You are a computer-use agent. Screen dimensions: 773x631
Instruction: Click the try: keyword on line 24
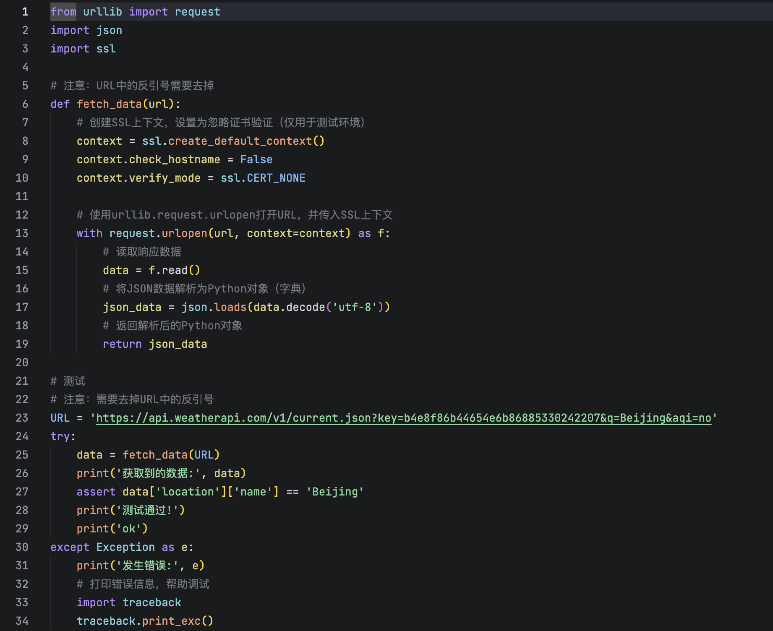(62, 436)
